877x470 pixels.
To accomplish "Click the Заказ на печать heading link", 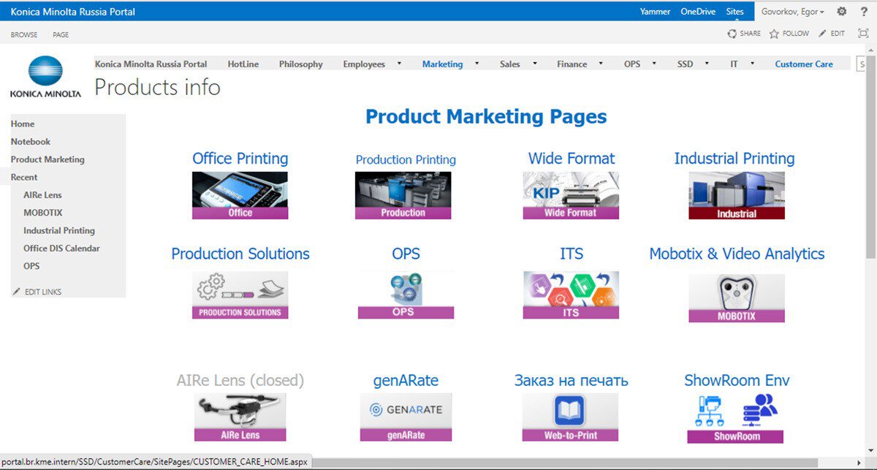I will pyautogui.click(x=571, y=381).
